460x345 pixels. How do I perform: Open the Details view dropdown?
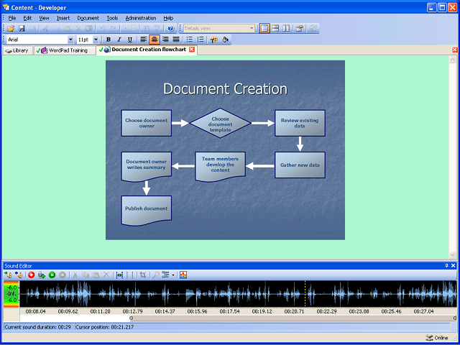252,29
